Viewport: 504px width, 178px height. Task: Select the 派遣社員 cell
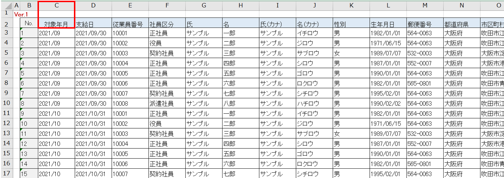[167, 104]
